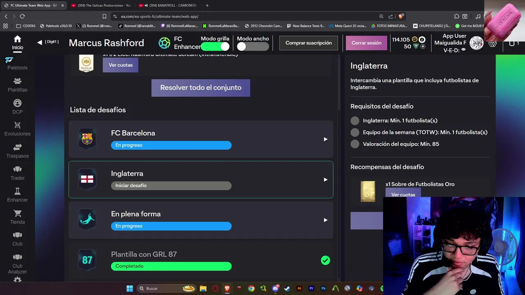Screen dimensions: 525x295
Task: Select the FC Ultimate Team Web App tab
Action: 34,5
